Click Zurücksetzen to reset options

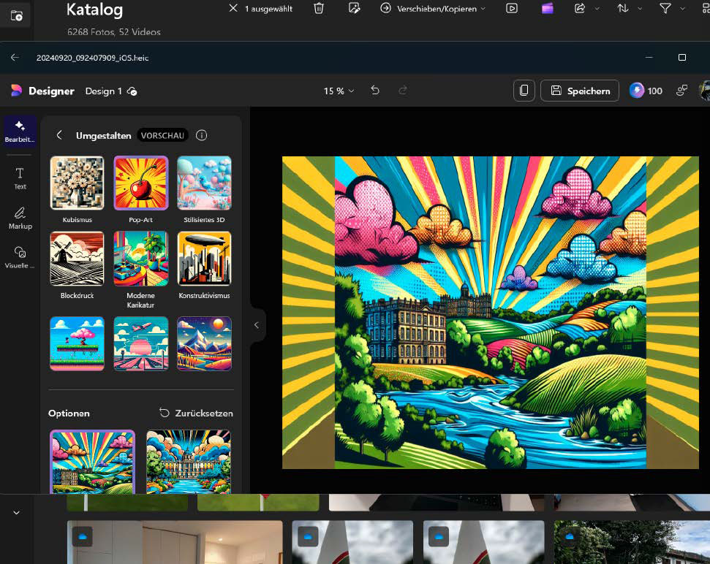point(196,413)
